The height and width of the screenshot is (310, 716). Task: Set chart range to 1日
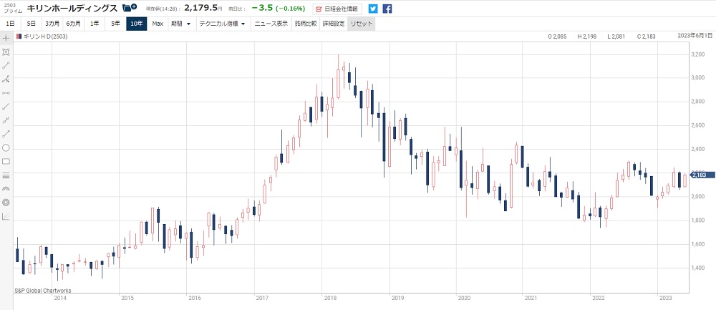click(10, 24)
